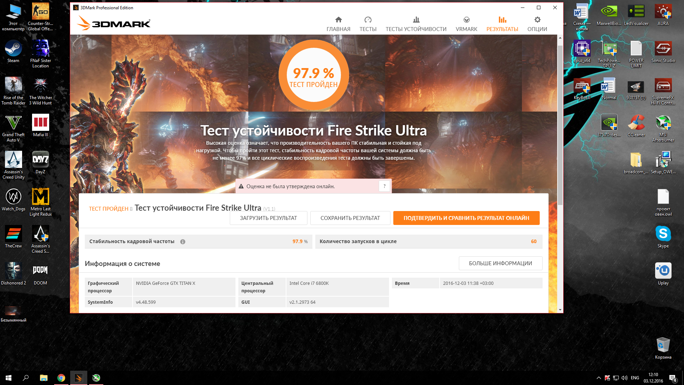This screenshot has height=385, width=684.
Task: Open the ТЕСТЫ УСТОЙЧИВОСТИ tab
Action: [x=416, y=24]
